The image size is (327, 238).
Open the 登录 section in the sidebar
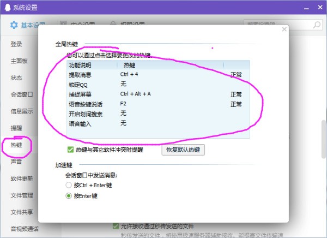16,44
